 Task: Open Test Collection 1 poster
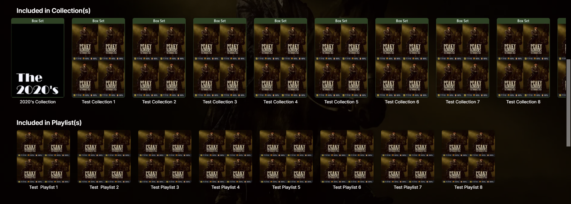(98, 58)
